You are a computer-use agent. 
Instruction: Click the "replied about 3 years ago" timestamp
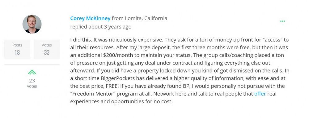pyautogui.click(x=101, y=27)
